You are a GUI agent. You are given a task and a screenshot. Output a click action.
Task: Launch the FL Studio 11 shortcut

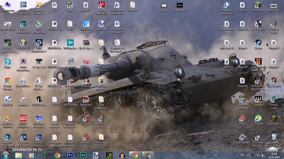pos(23,45)
